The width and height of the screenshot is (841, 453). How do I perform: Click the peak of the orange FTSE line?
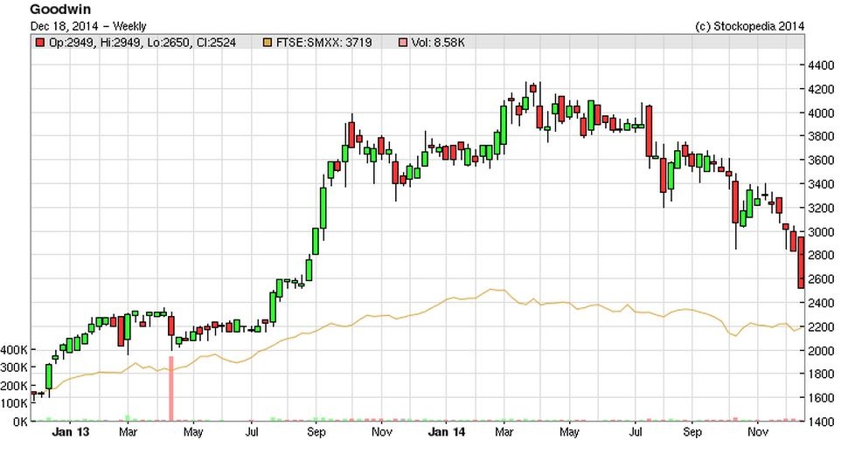(x=491, y=290)
